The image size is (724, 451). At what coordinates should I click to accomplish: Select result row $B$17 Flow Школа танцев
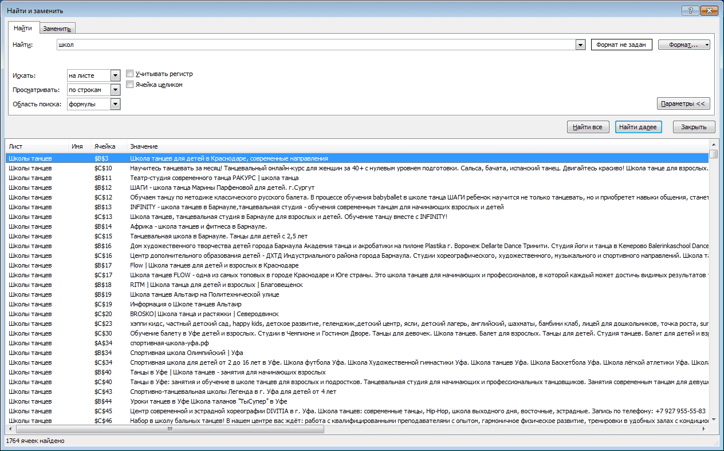[357, 265]
